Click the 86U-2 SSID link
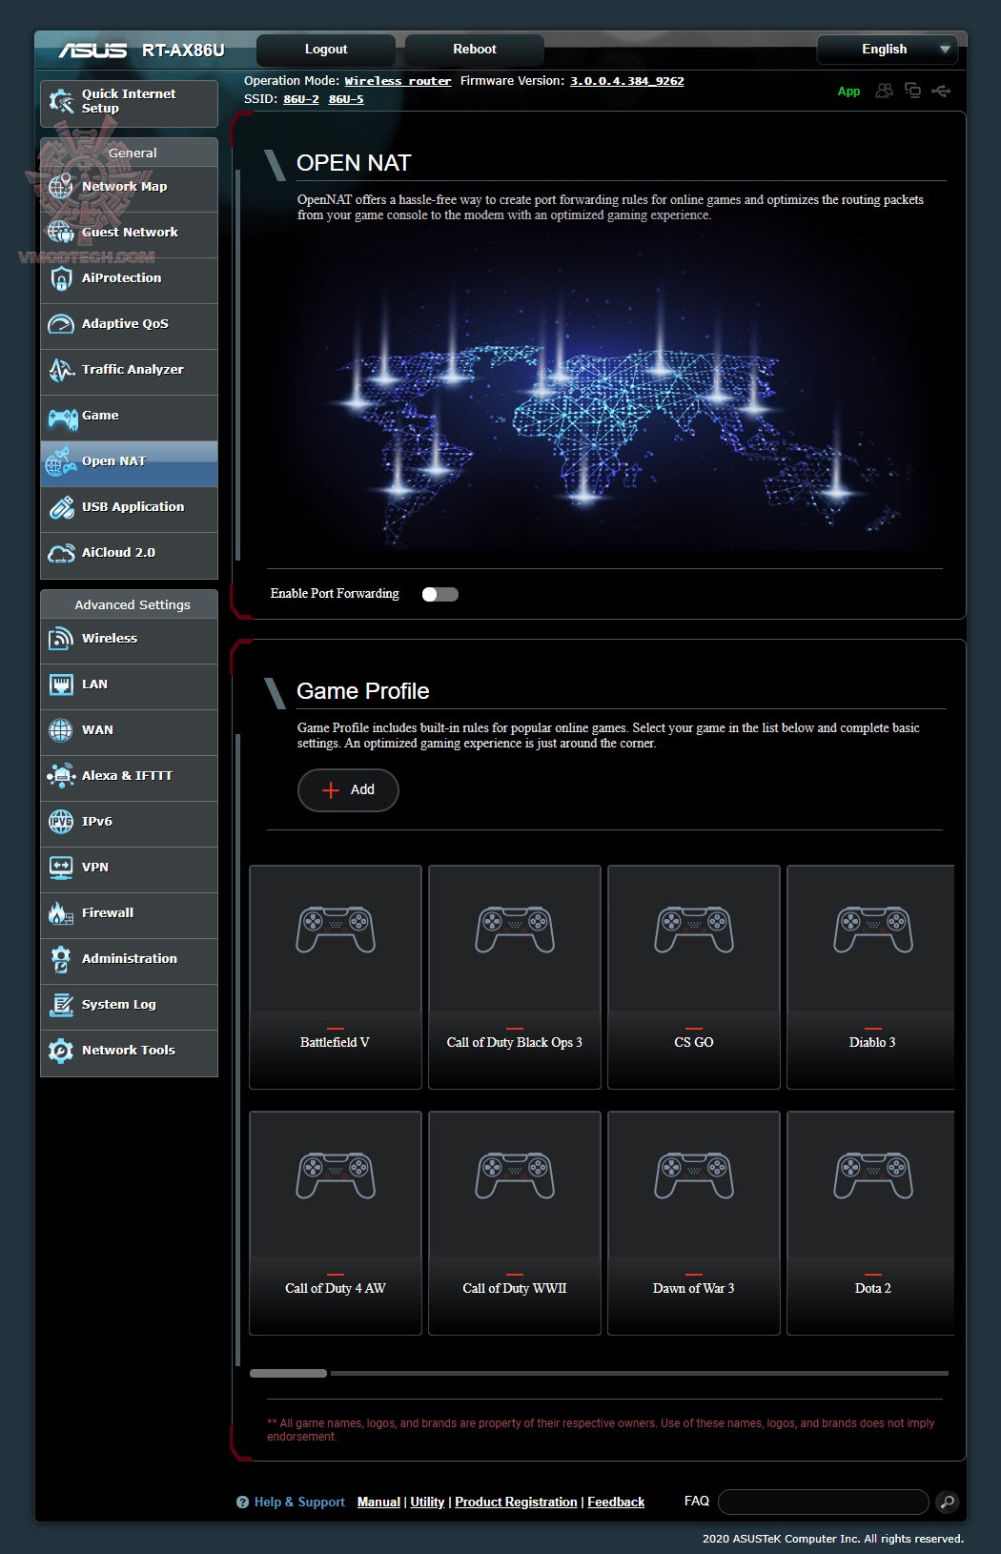The height and width of the screenshot is (1554, 1001). click(301, 99)
